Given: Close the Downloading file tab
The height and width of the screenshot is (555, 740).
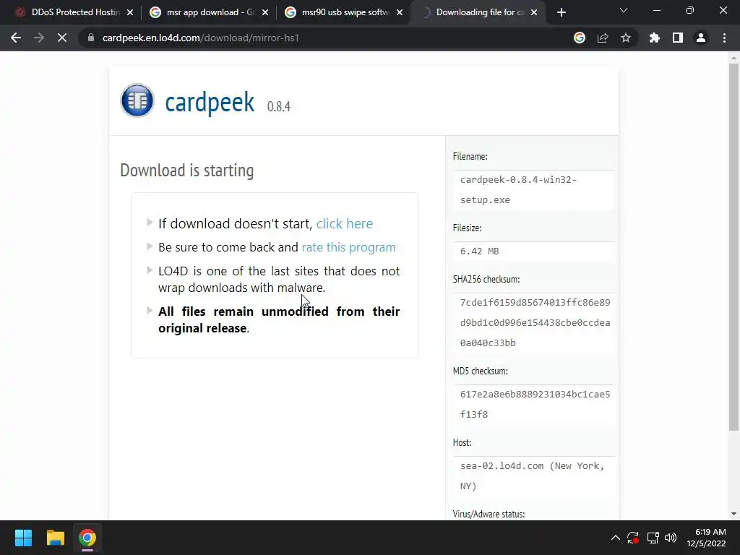Looking at the screenshot, I should coord(534,12).
